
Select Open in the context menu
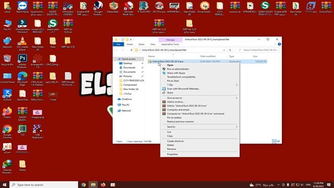pyautogui.click(x=200, y=65)
